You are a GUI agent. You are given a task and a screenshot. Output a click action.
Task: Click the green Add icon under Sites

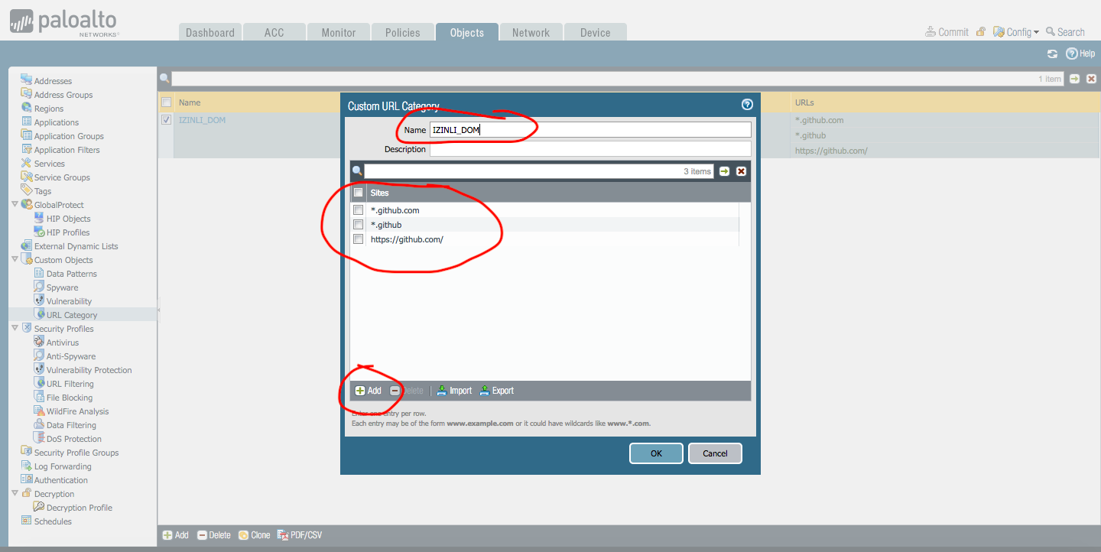point(360,391)
